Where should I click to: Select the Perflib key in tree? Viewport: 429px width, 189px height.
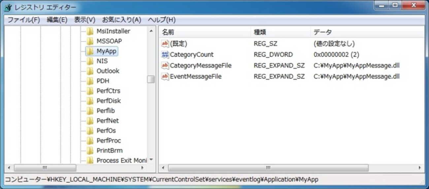tap(106, 111)
